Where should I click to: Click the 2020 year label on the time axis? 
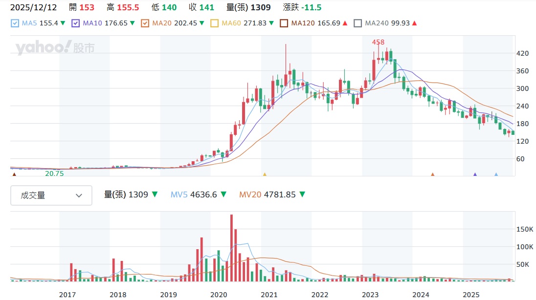click(x=218, y=295)
